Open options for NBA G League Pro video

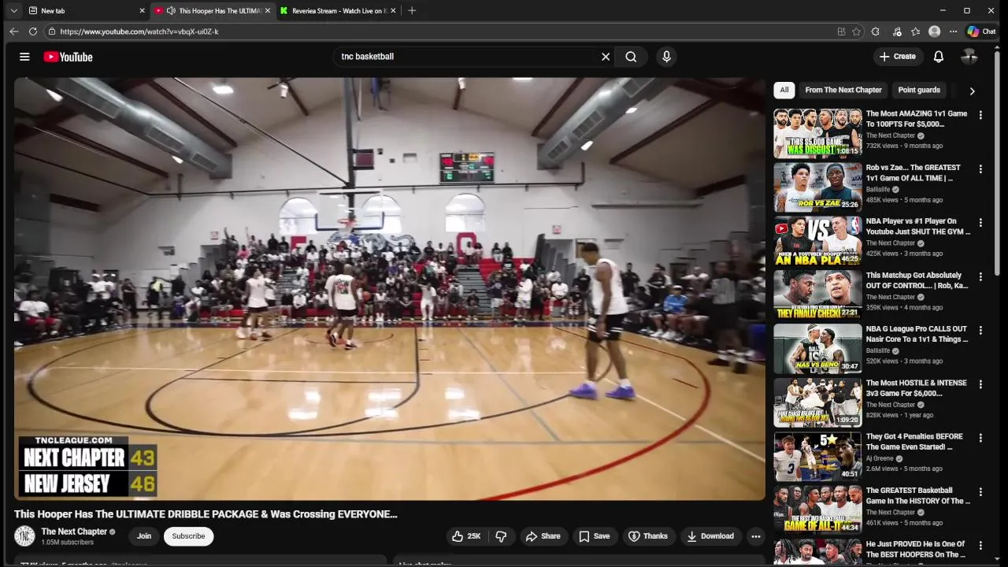[980, 331]
